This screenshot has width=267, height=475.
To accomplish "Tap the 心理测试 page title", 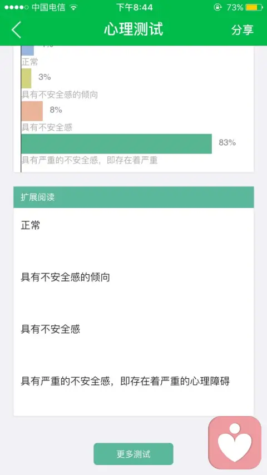I will (133, 29).
